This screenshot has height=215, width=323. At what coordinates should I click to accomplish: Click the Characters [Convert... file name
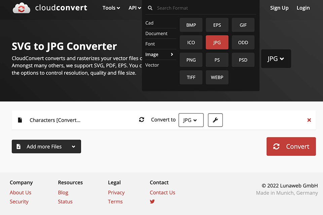pyautogui.click(x=55, y=120)
